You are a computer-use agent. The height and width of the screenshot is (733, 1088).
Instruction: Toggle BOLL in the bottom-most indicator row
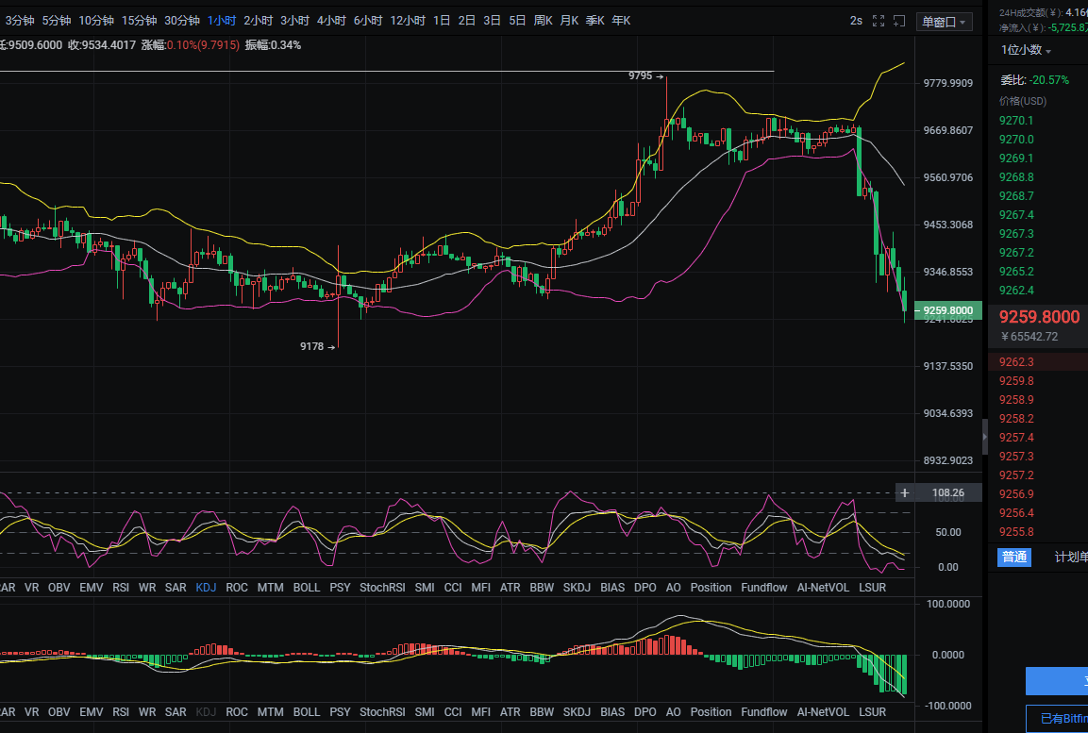(307, 711)
